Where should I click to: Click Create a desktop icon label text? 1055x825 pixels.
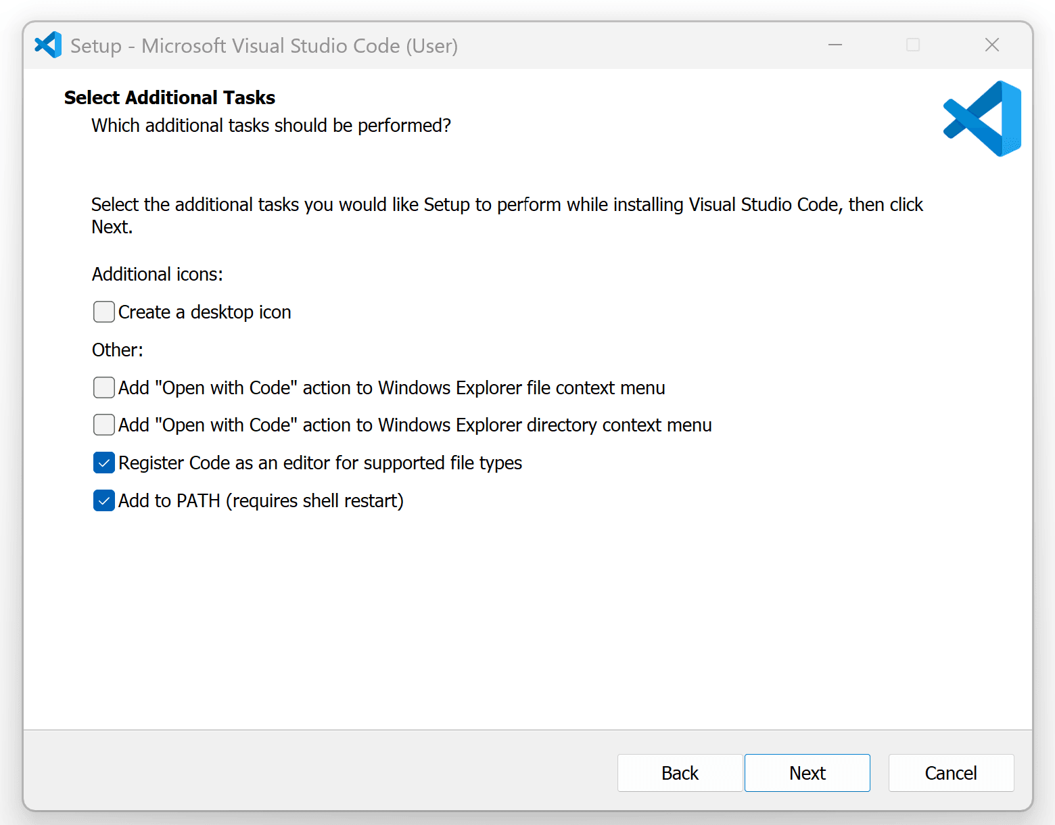(204, 312)
